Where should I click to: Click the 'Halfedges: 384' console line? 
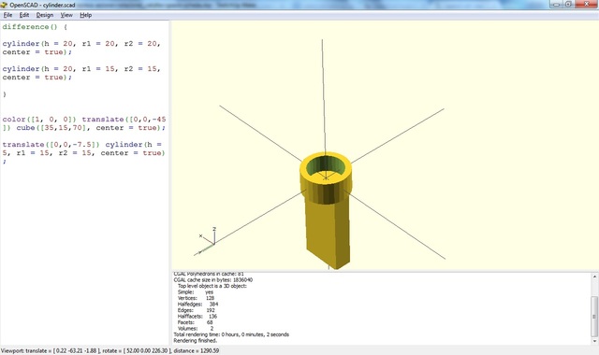[x=197, y=305]
